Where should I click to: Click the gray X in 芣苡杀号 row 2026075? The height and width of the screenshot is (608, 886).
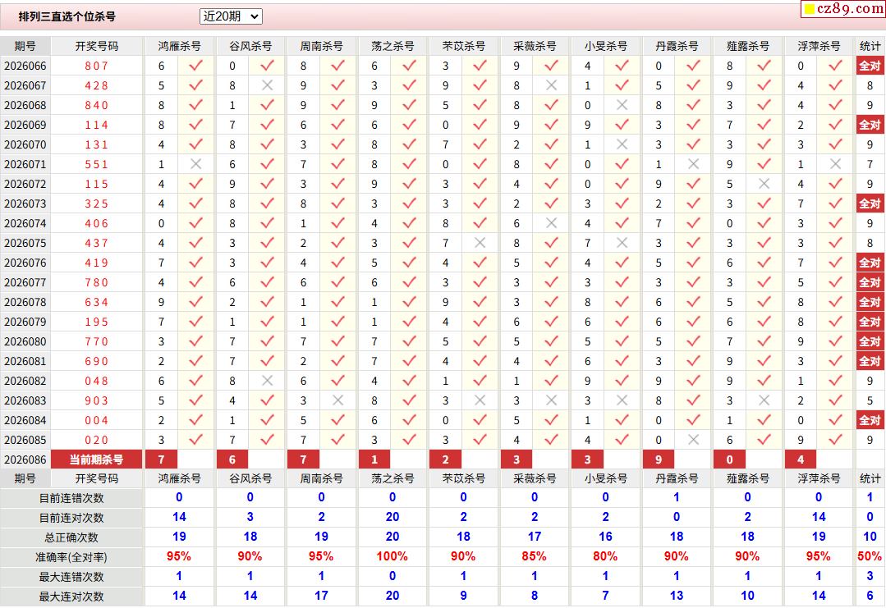click(480, 243)
